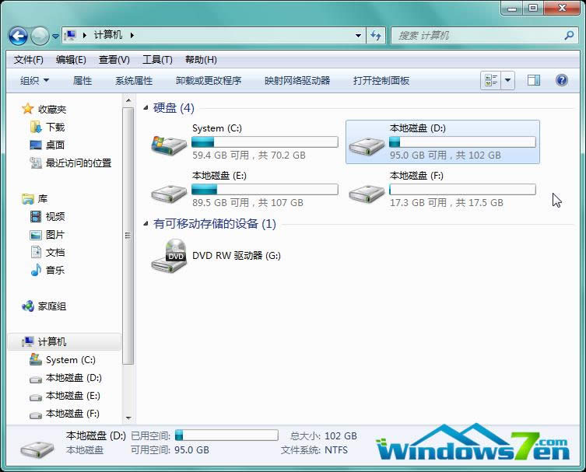Click the Back navigation arrow button

click(x=18, y=36)
